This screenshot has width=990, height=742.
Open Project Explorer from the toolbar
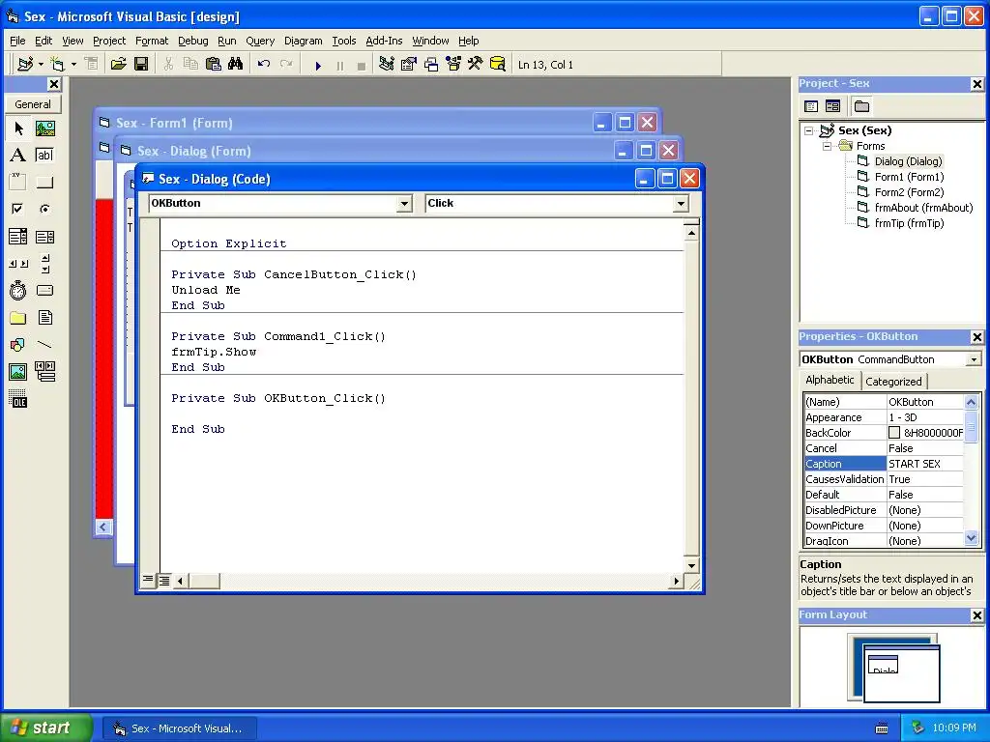[387, 65]
